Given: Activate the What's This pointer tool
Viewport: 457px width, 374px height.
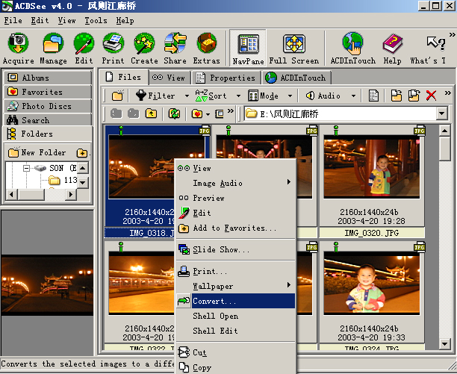Looking at the screenshot, I should [x=429, y=48].
